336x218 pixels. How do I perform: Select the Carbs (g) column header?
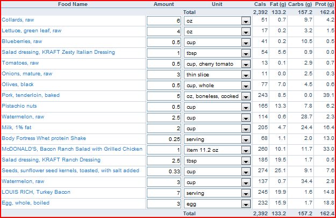click(x=300, y=4)
